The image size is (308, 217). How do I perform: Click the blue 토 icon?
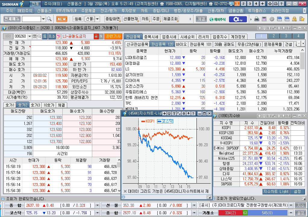click(x=45, y=36)
